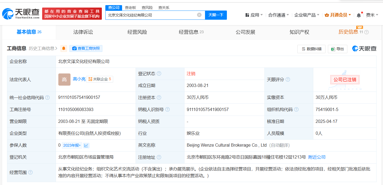Switch to the 经营风险 tab
The height and width of the screenshot is (185, 383).
[x=137, y=32]
